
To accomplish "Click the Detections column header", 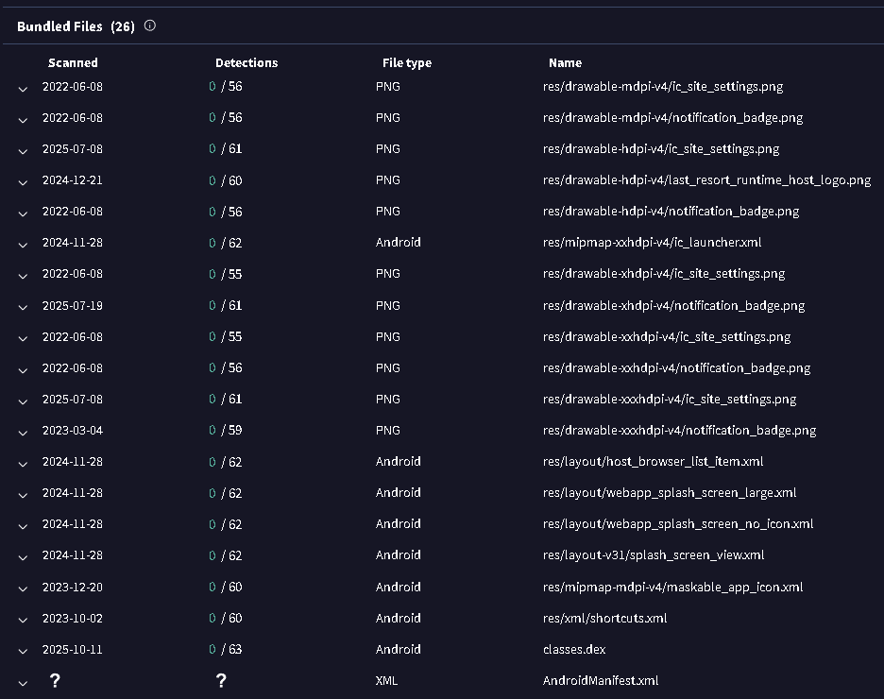I will point(246,63).
